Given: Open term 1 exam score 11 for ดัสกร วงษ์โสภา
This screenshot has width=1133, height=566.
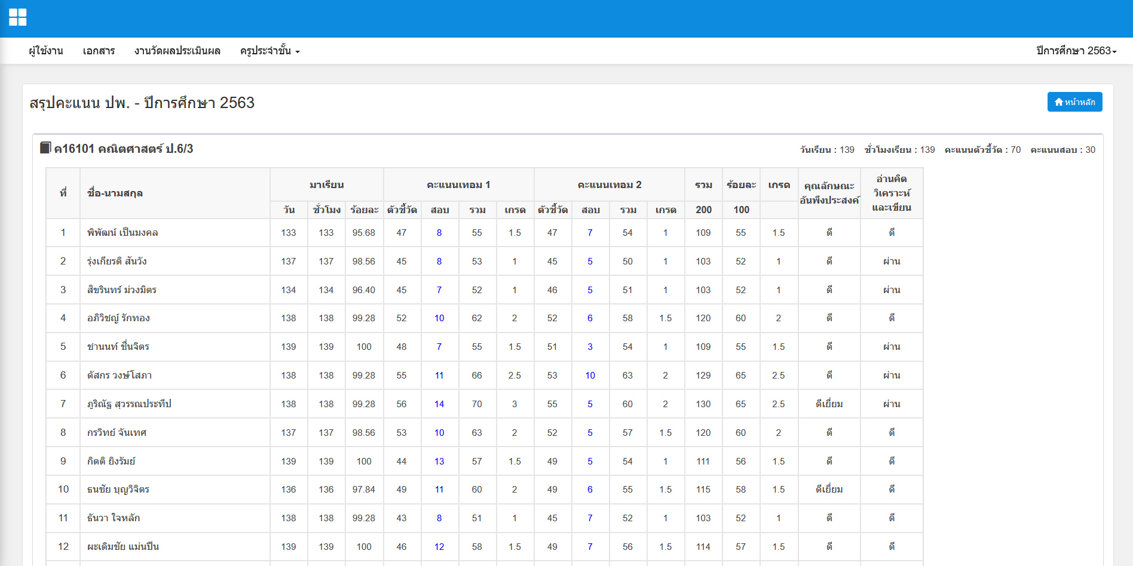Looking at the screenshot, I should point(439,376).
